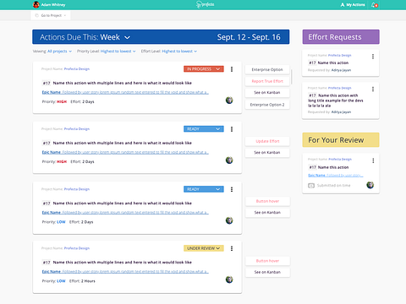Click the For Your Review yellow header
Image resolution: width=406 pixels, height=304 pixels.
pos(341,140)
